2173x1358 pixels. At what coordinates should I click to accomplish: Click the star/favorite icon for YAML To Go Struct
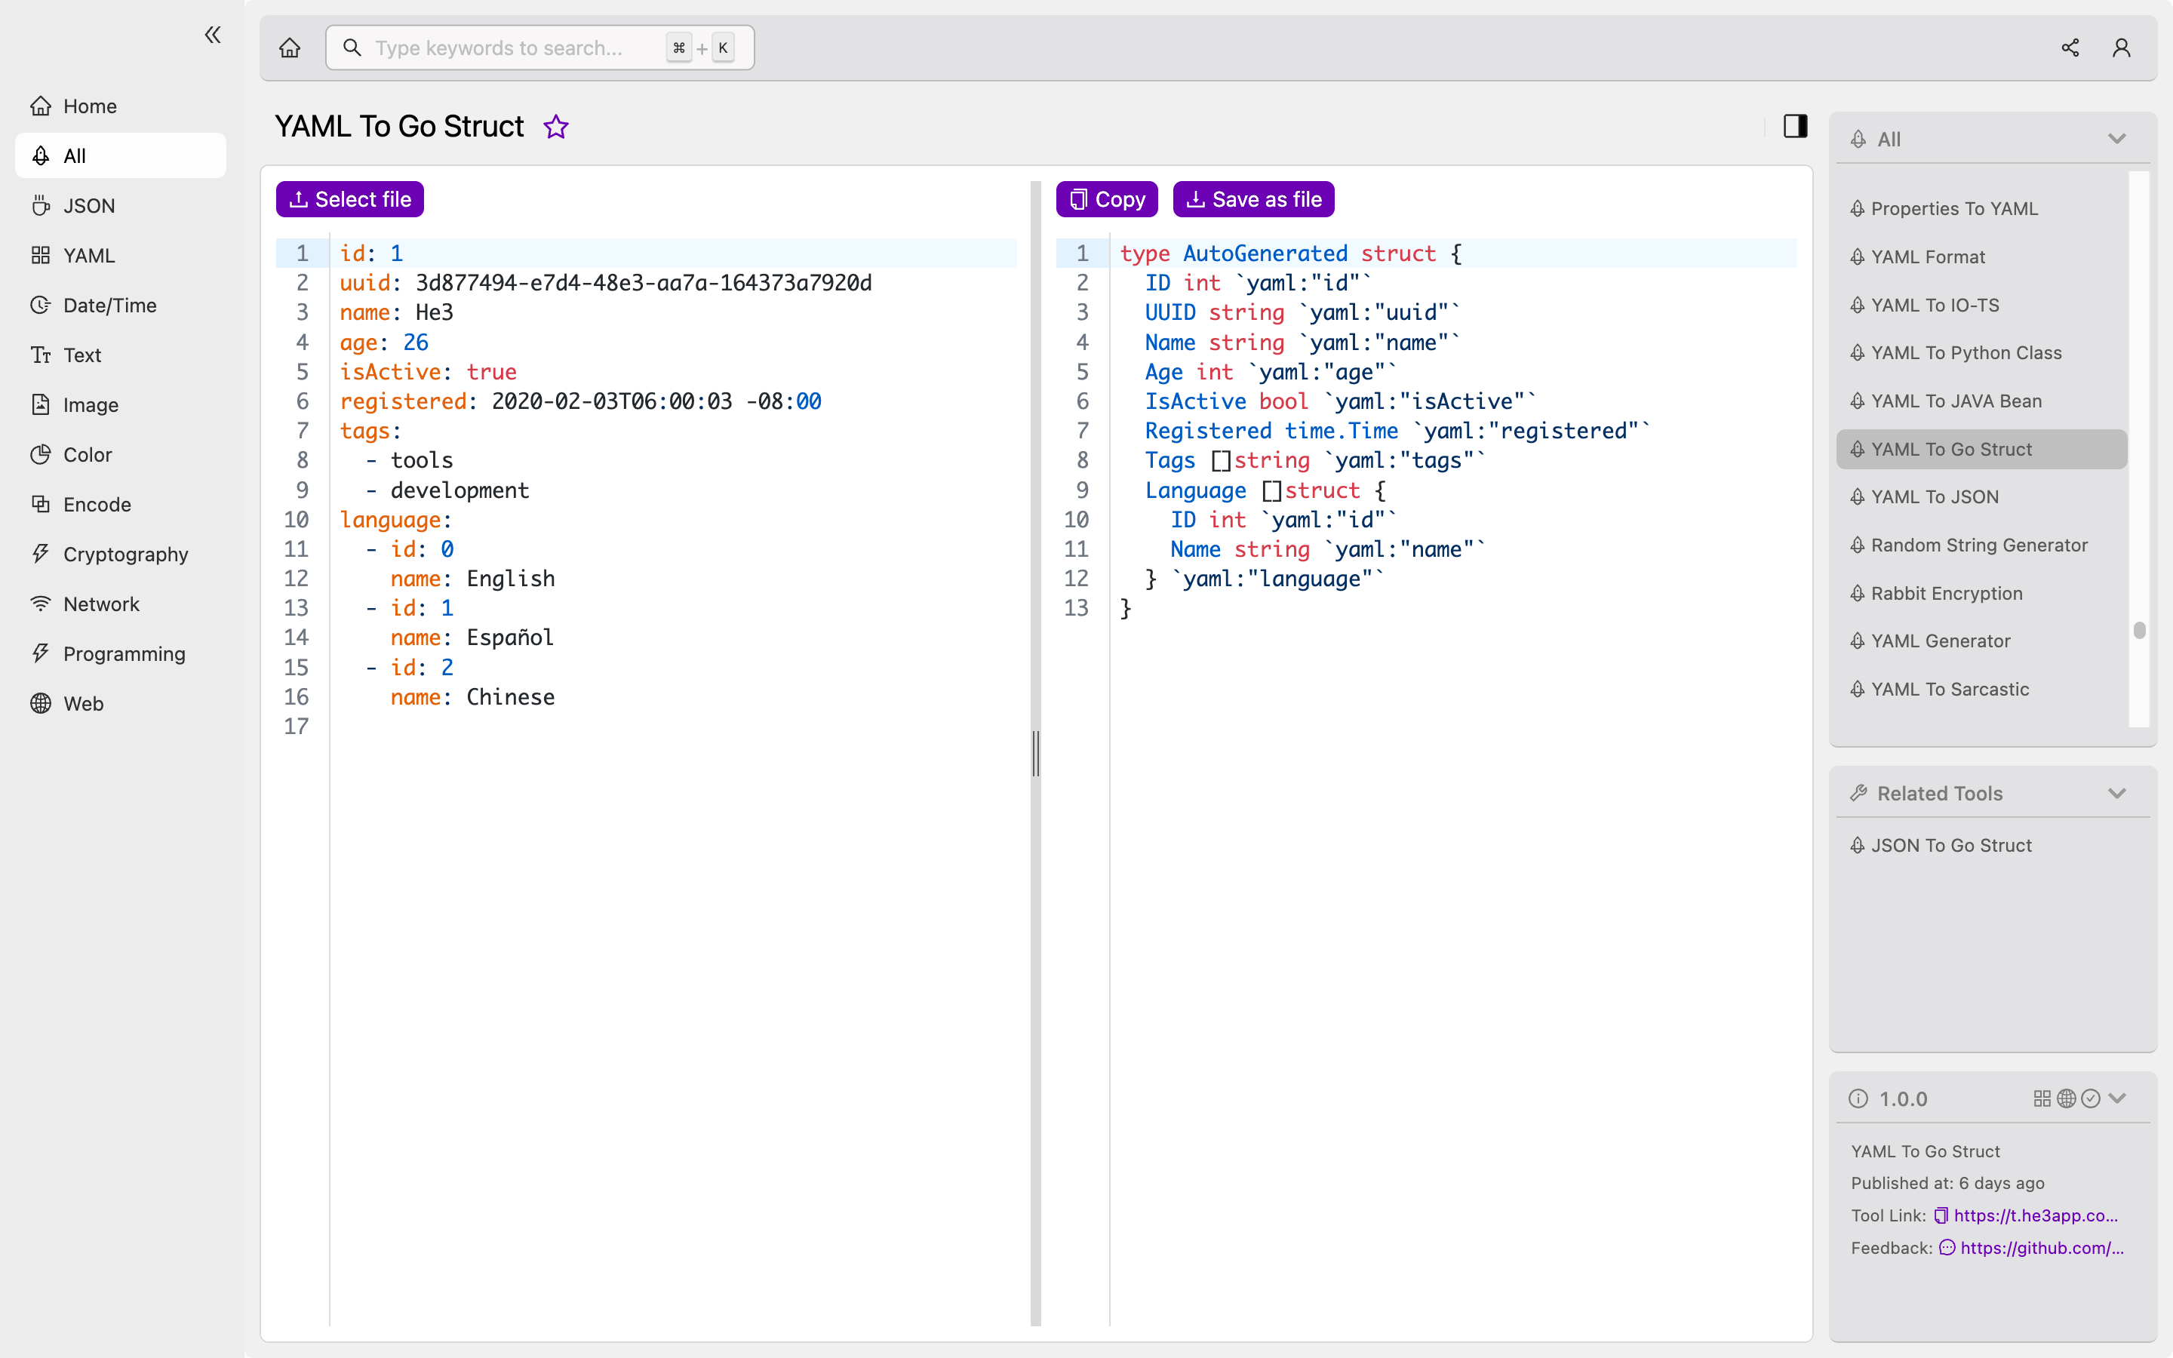[x=557, y=127]
